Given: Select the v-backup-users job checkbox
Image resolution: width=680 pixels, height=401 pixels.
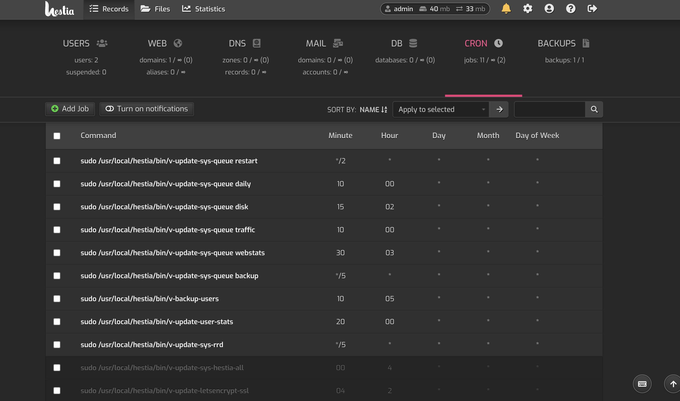Looking at the screenshot, I should pyautogui.click(x=57, y=299).
